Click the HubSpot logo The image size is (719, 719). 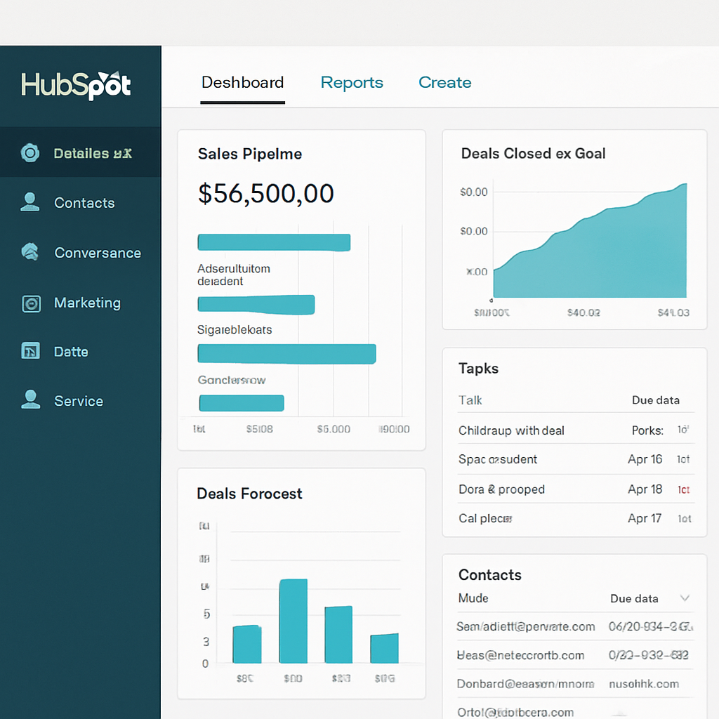click(76, 85)
